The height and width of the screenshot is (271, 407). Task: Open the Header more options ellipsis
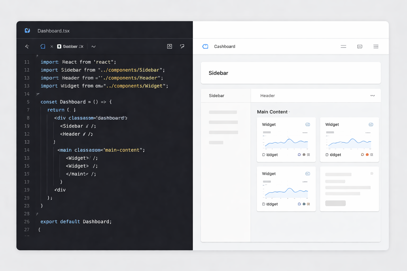[x=373, y=96]
